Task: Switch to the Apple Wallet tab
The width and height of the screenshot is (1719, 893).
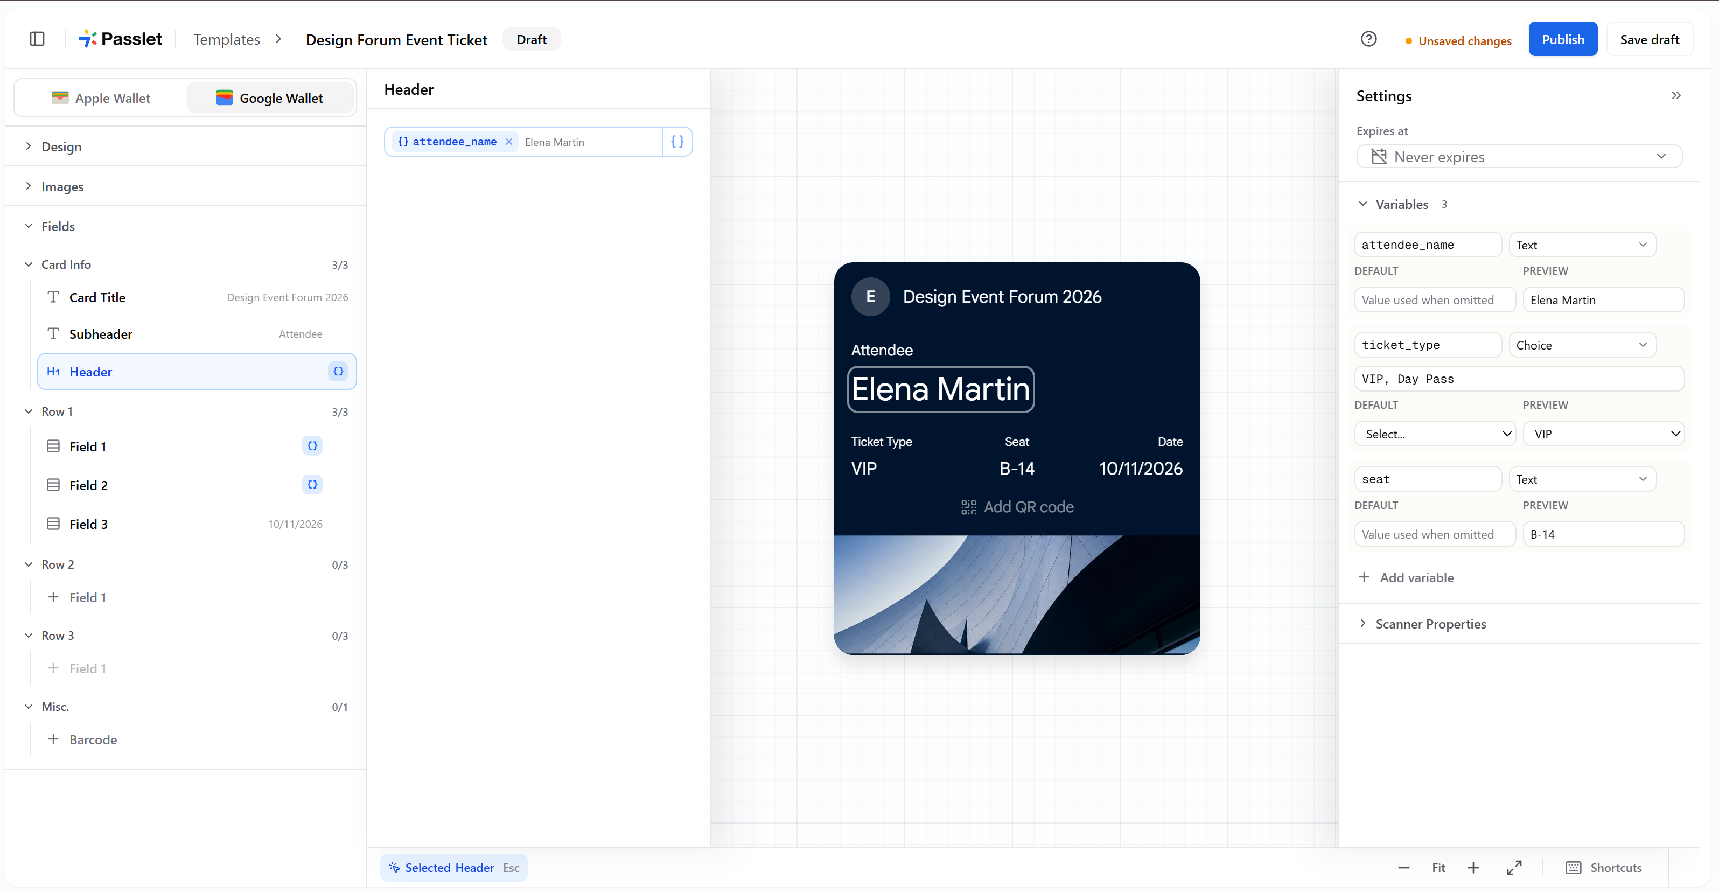Action: tap(101, 98)
